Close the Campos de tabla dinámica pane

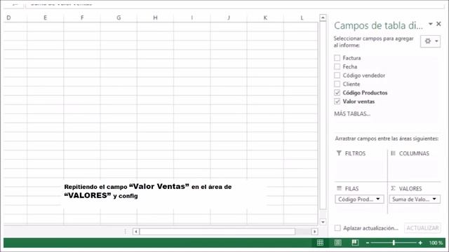(438, 24)
